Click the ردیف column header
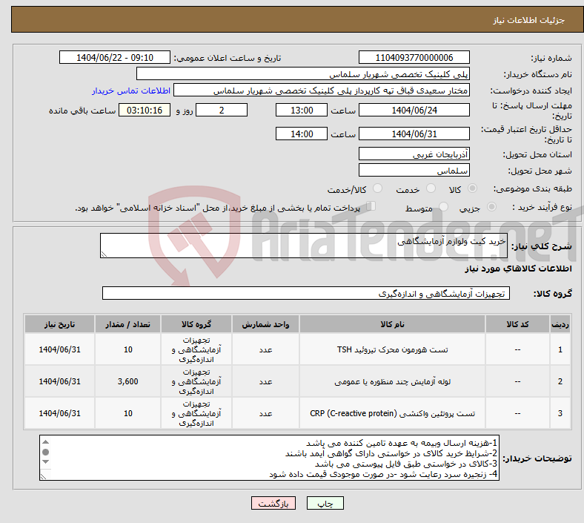 tap(560, 324)
